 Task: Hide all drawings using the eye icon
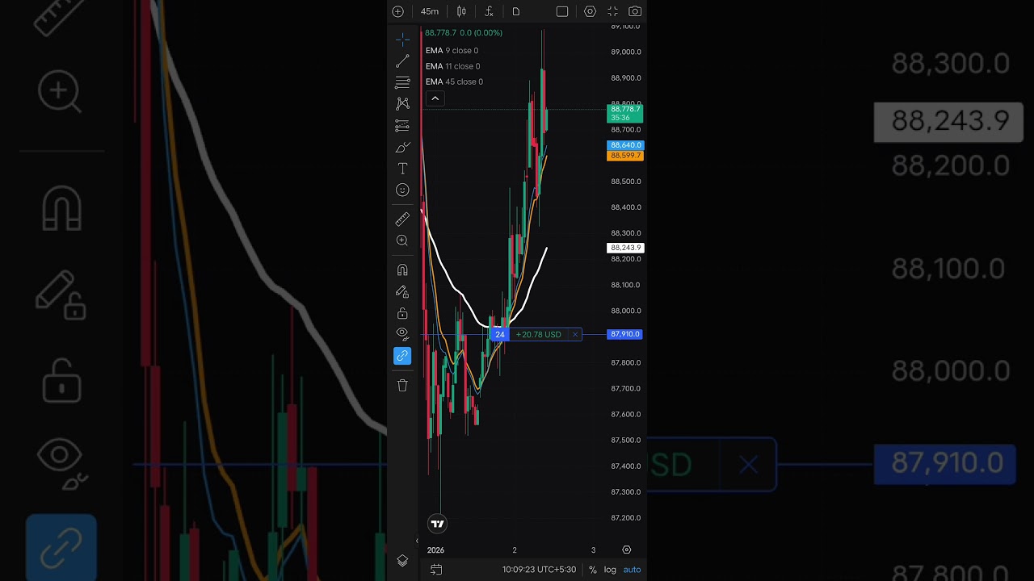coord(402,334)
